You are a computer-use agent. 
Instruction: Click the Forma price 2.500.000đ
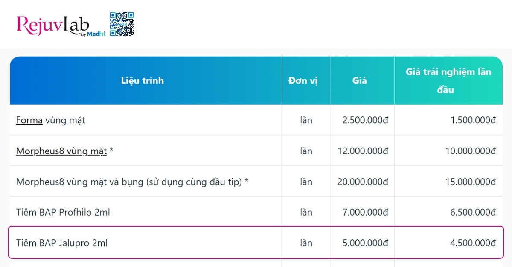365,120
